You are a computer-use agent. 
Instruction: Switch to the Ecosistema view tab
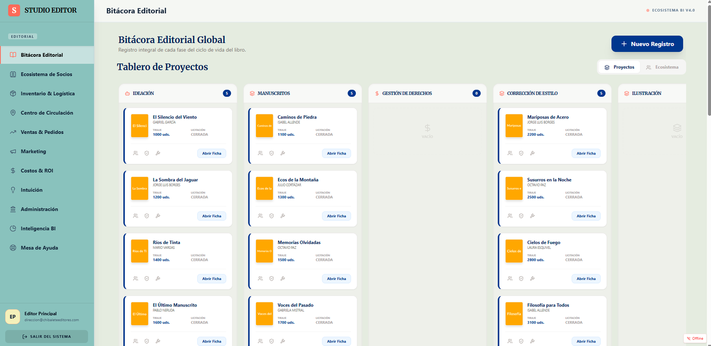coord(662,67)
